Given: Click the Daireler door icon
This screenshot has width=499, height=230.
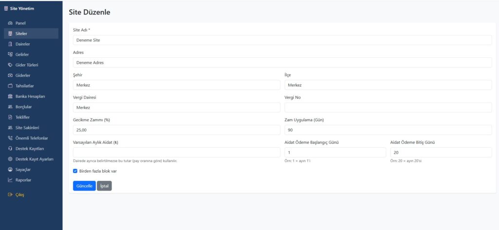Looking at the screenshot, I should point(10,44).
